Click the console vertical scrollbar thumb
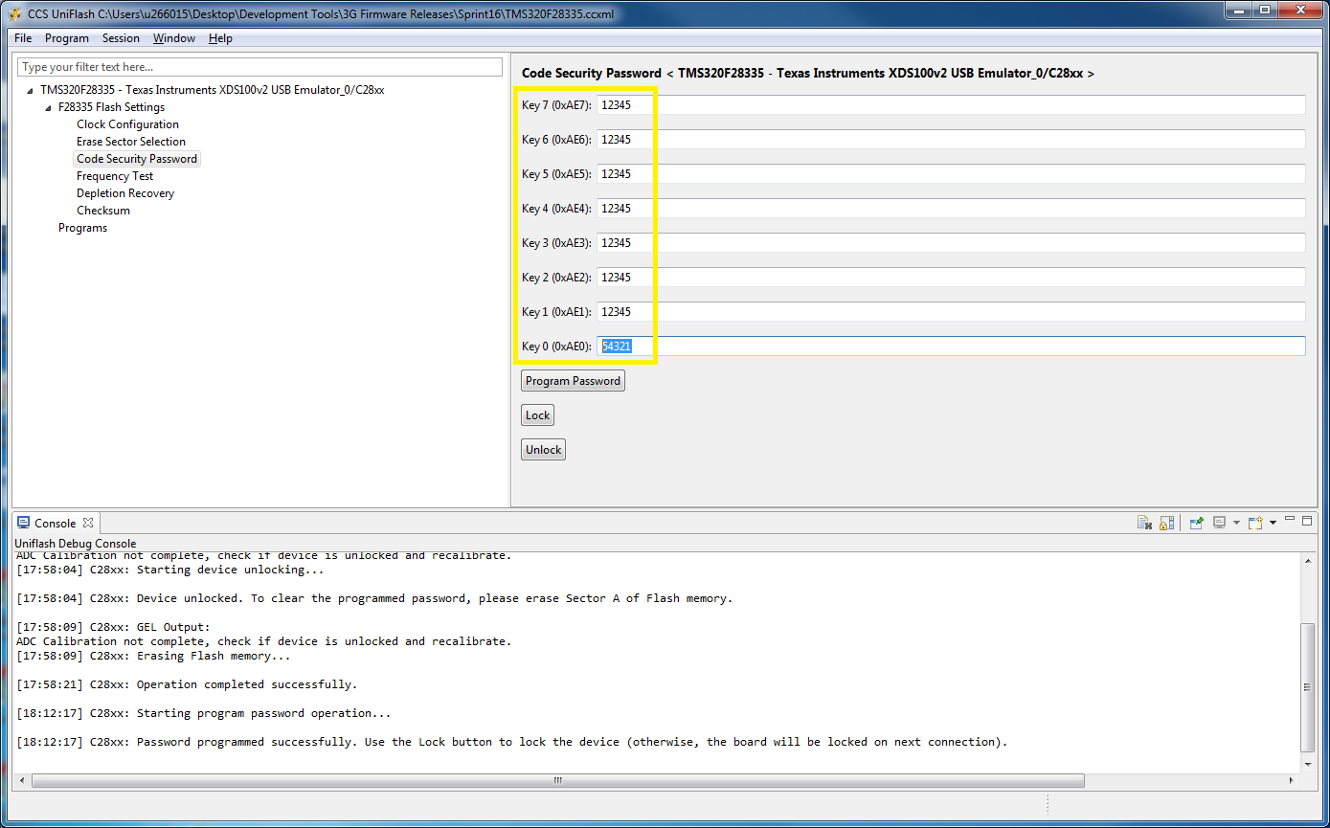 pyautogui.click(x=1308, y=687)
